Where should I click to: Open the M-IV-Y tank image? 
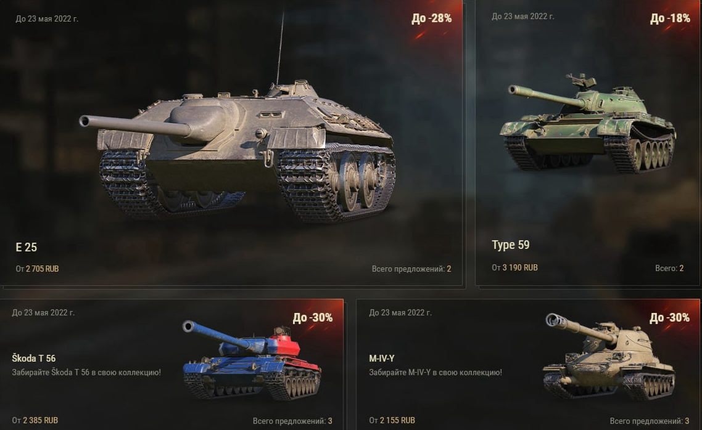[609, 357]
